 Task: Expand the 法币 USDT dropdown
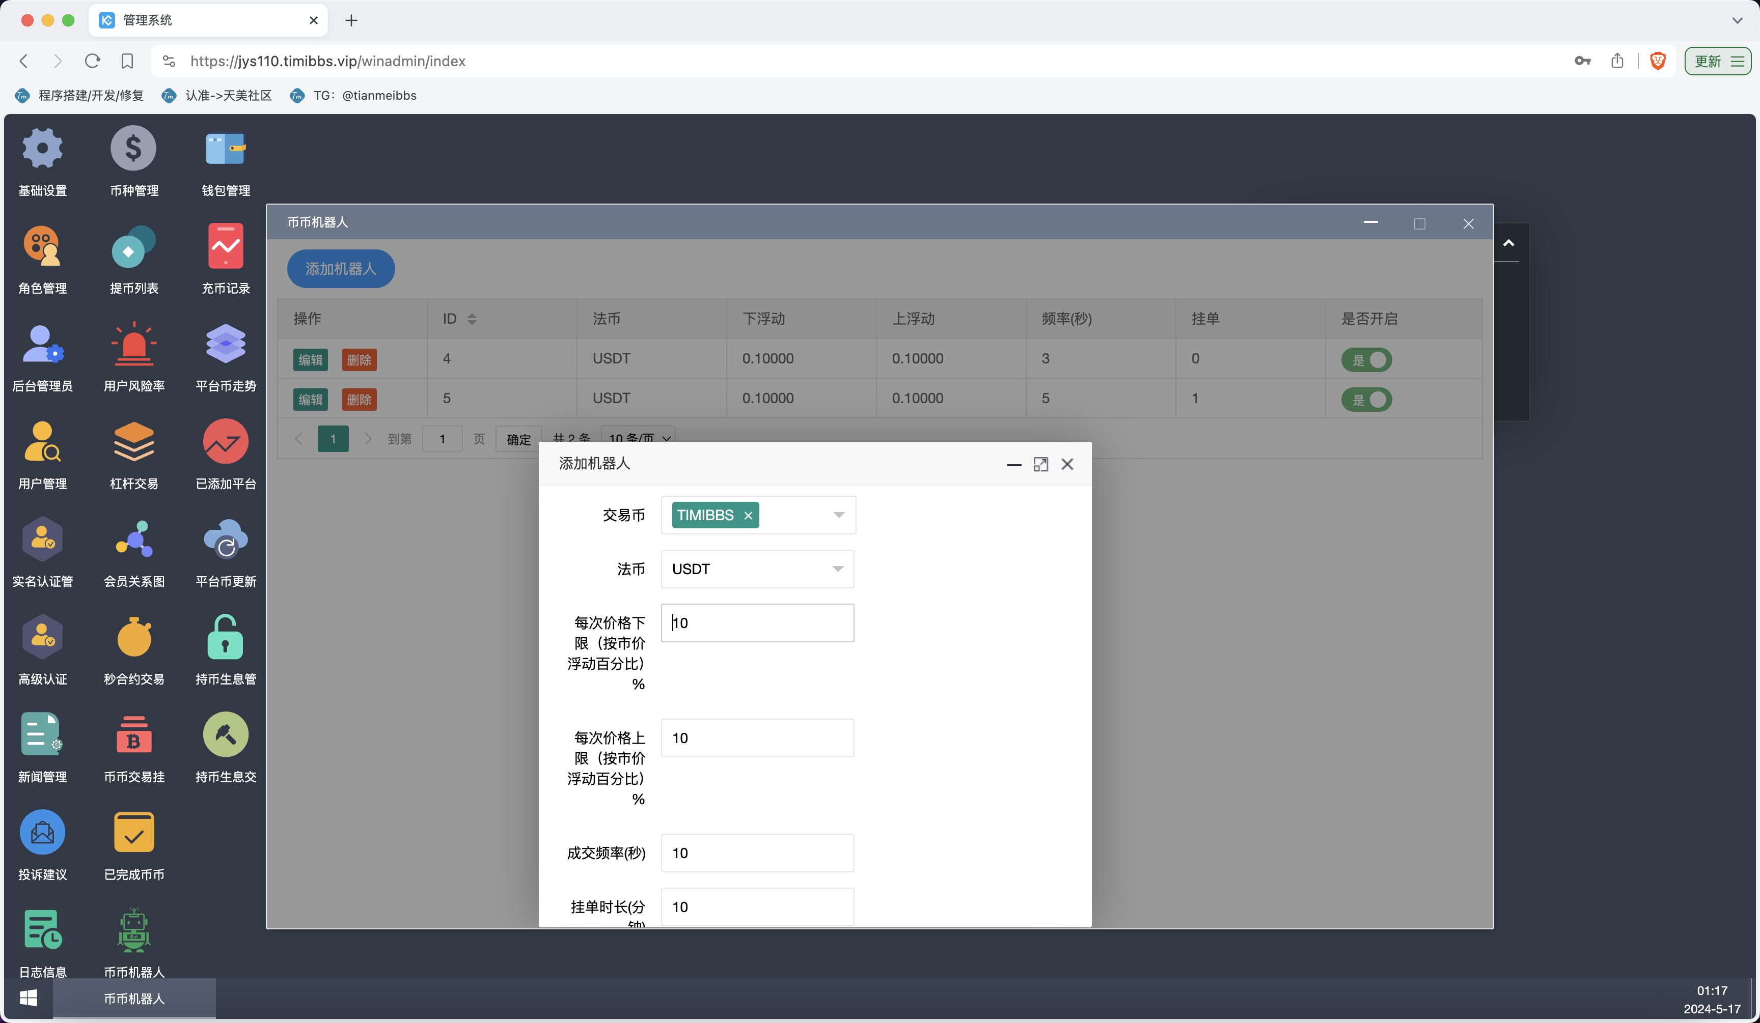[758, 569]
